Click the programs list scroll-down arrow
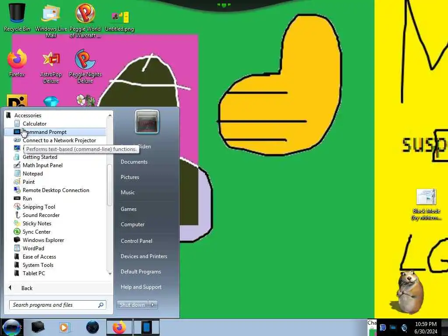 click(110, 274)
